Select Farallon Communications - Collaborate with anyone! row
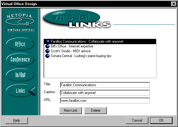This screenshot has width=178, height=127. pos(100,41)
